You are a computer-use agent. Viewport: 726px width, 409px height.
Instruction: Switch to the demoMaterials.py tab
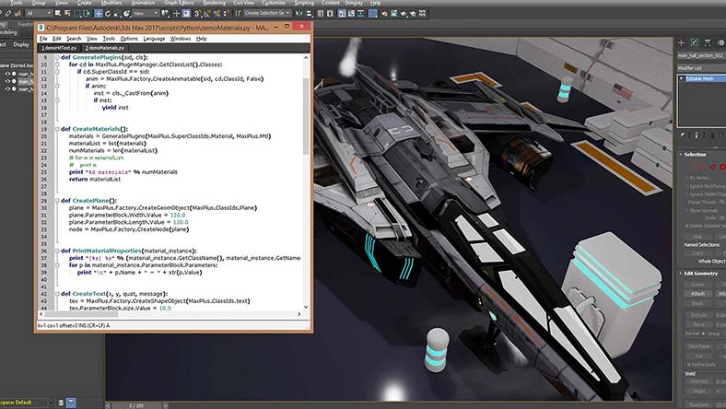(103, 48)
